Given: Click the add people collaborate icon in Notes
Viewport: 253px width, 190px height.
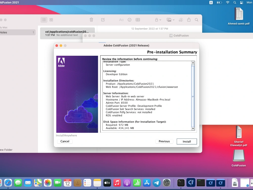Looking at the screenshot, I should tap(181, 20).
